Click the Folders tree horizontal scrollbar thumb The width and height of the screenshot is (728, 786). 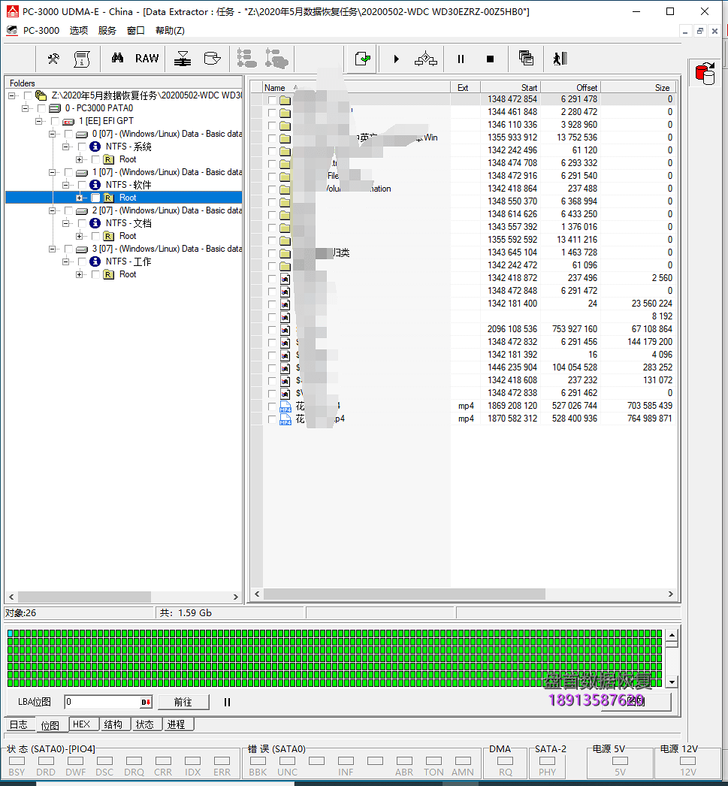point(84,597)
